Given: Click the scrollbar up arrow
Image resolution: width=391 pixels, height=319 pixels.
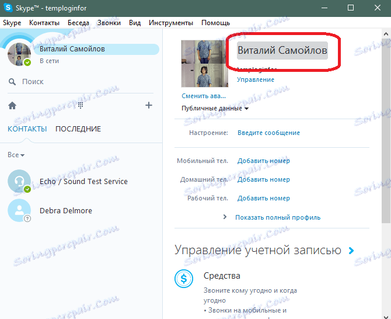Looking at the screenshot, I should coord(386,34).
